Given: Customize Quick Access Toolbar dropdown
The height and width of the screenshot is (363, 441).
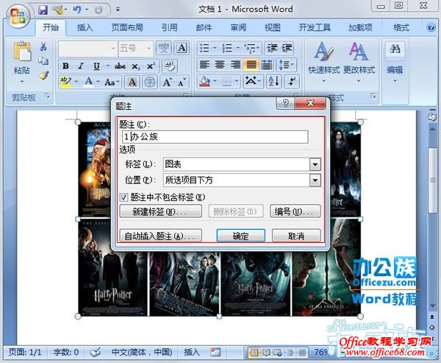Looking at the screenshot, I should tap(118, 10).
